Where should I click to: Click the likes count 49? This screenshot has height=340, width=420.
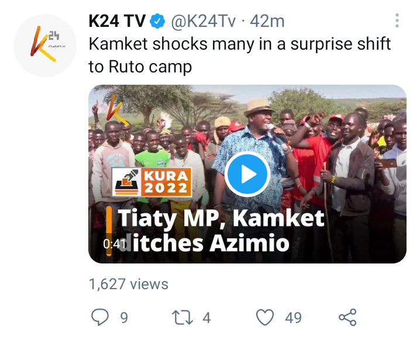pyautogui.click(x=293, y=318)
